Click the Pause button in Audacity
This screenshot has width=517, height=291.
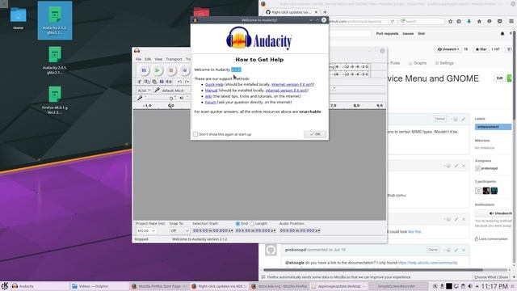(x=144, y=70)
